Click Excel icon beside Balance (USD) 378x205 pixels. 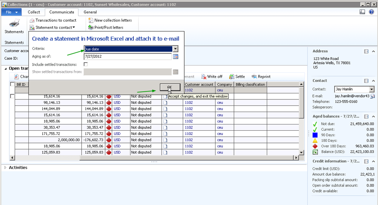315,152
